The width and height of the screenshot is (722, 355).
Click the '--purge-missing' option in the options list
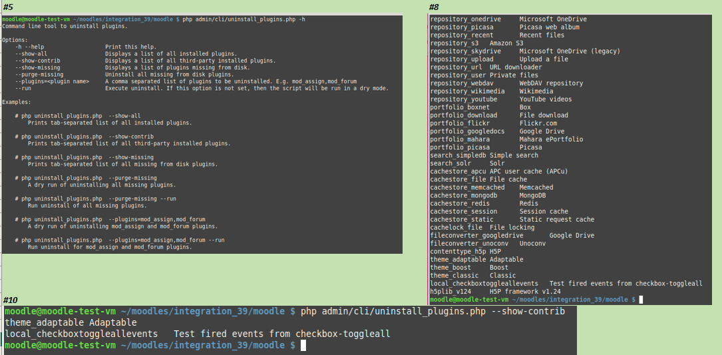[x=38, y=74]
